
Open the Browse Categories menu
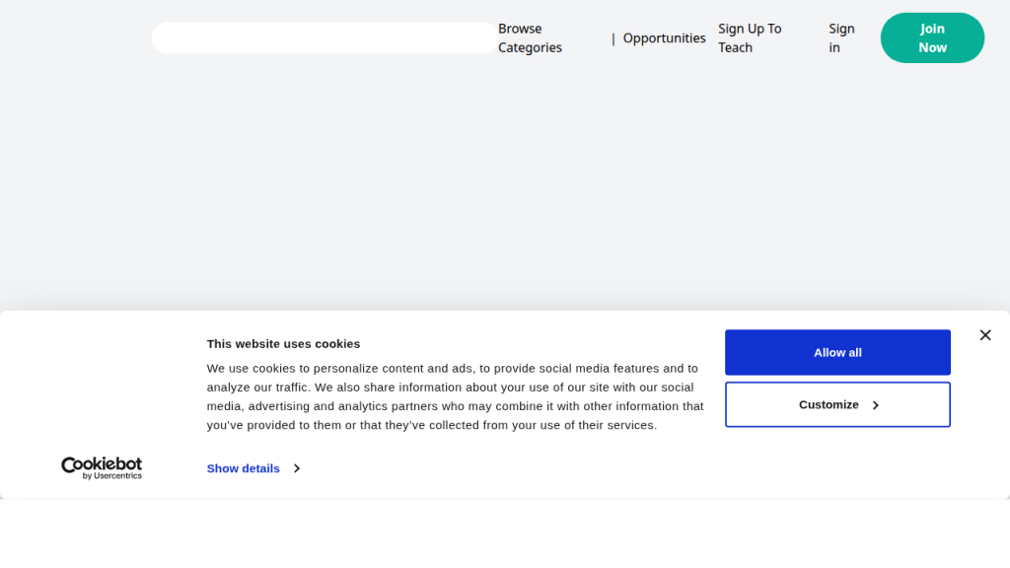tap(530, 38)
